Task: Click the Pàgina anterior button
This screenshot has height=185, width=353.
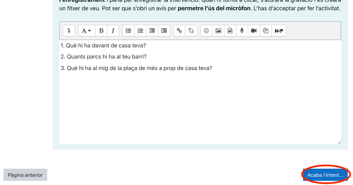Action: tap(25, 175)
